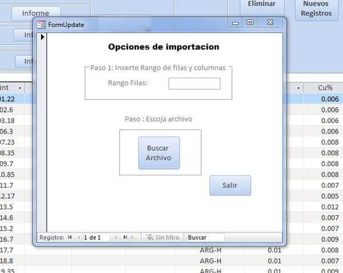Viewport: 343px width, 273px height.
Task: Click the Rango Filas input field
Action: (194, 83)
